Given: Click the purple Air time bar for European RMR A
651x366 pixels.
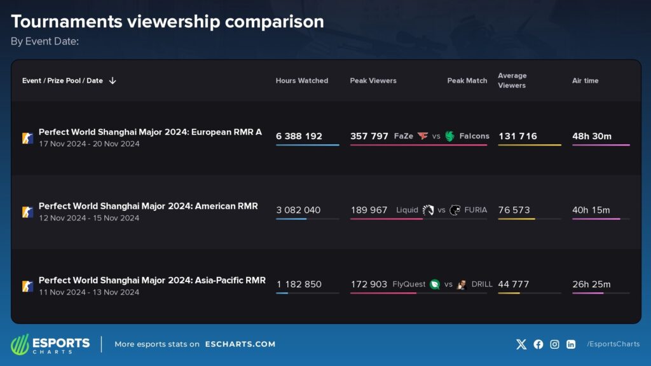Looking at the screenshot, I should 601,145.
